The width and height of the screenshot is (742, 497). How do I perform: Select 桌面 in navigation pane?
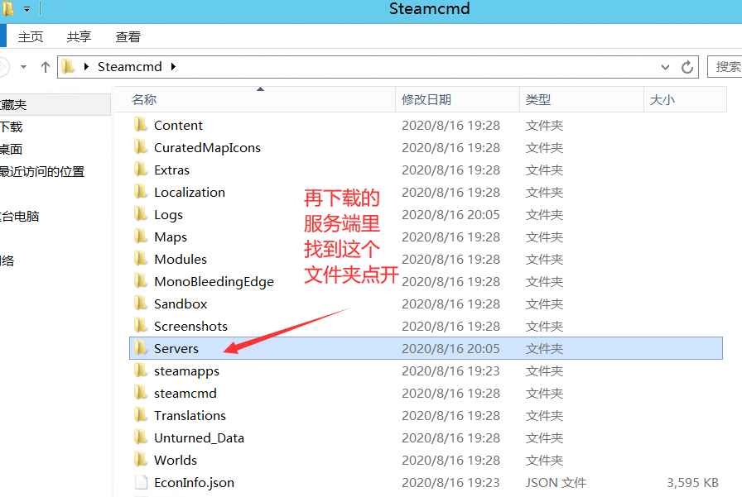(12, 150)
